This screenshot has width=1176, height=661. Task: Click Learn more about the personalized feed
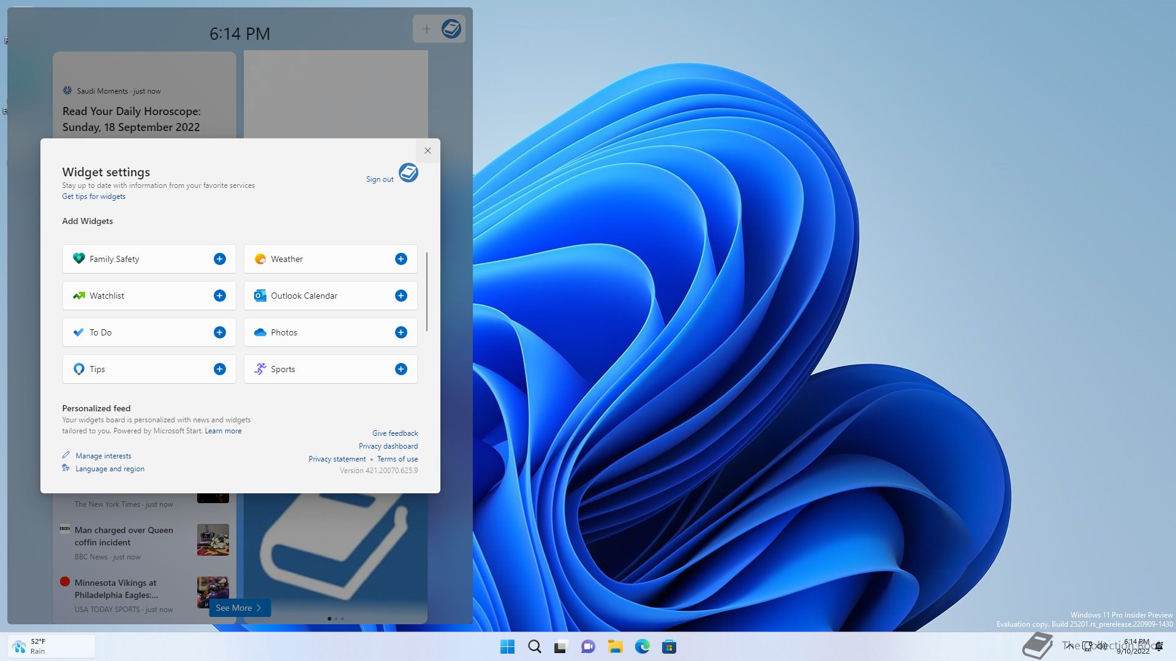tap(223, 431)
